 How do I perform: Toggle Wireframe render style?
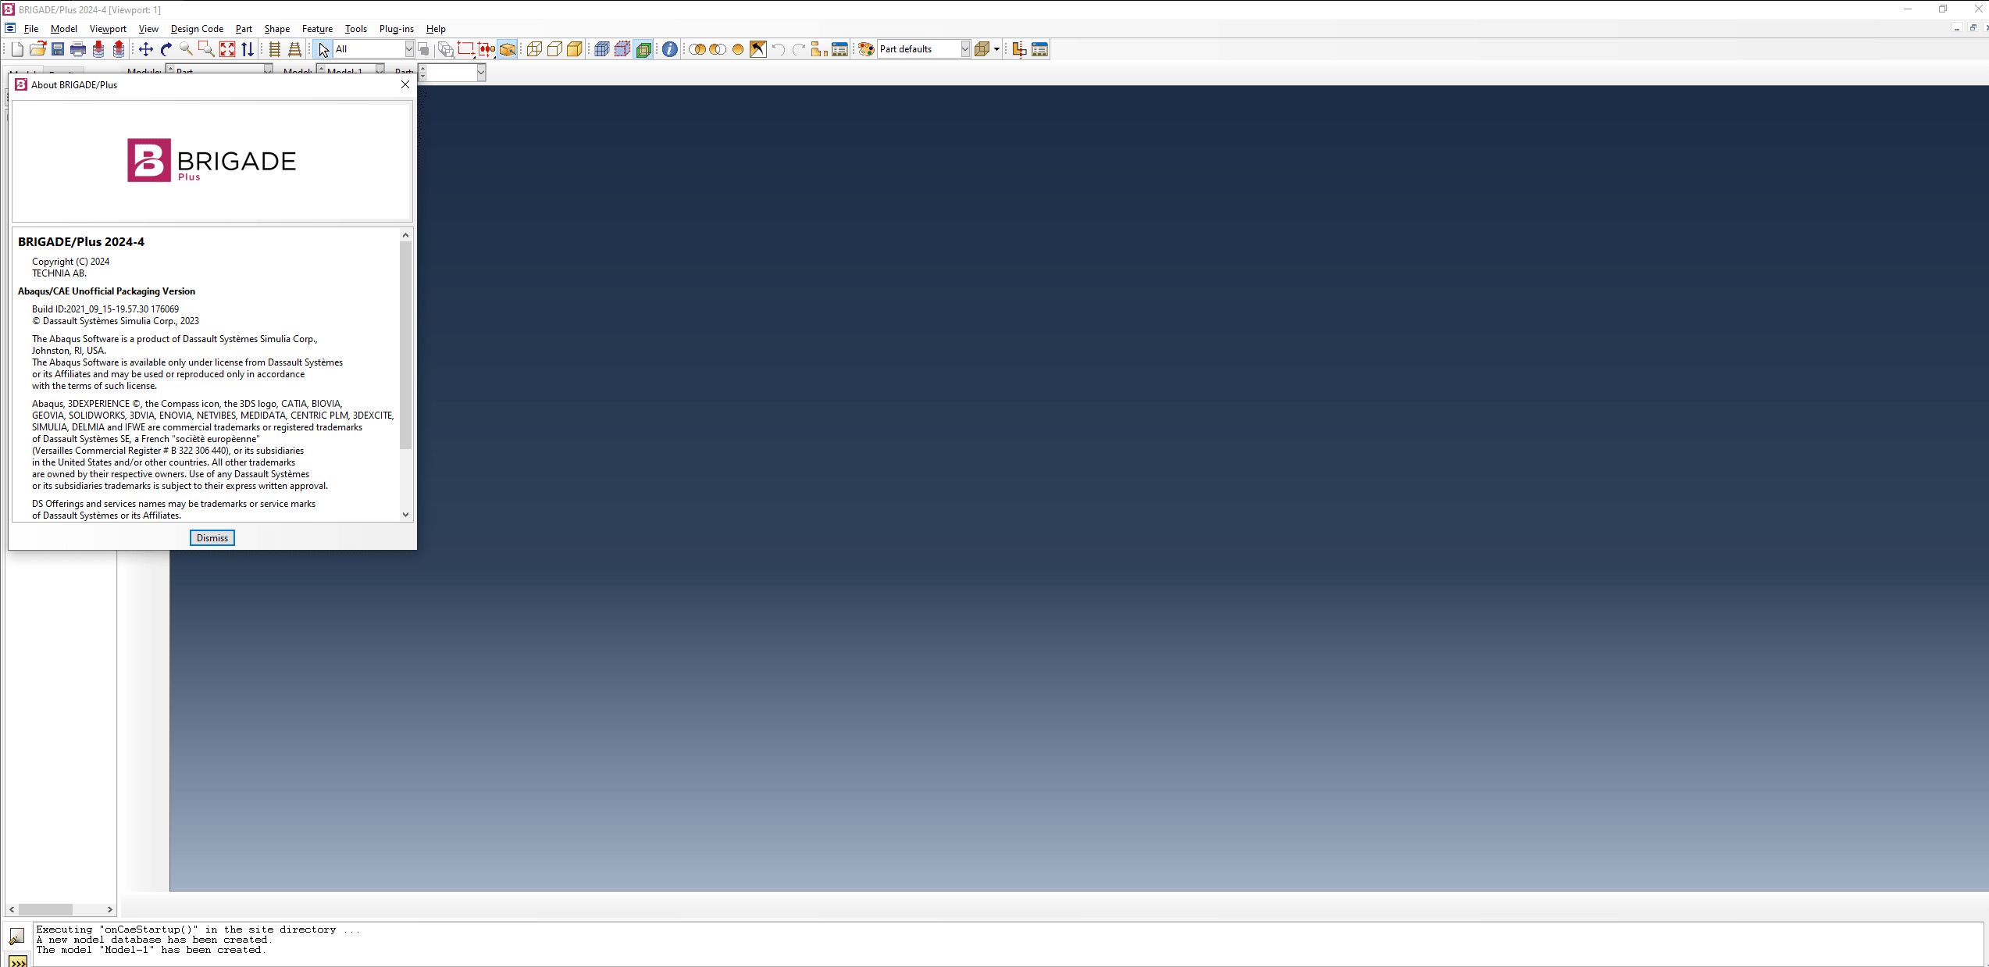(534, 49)
